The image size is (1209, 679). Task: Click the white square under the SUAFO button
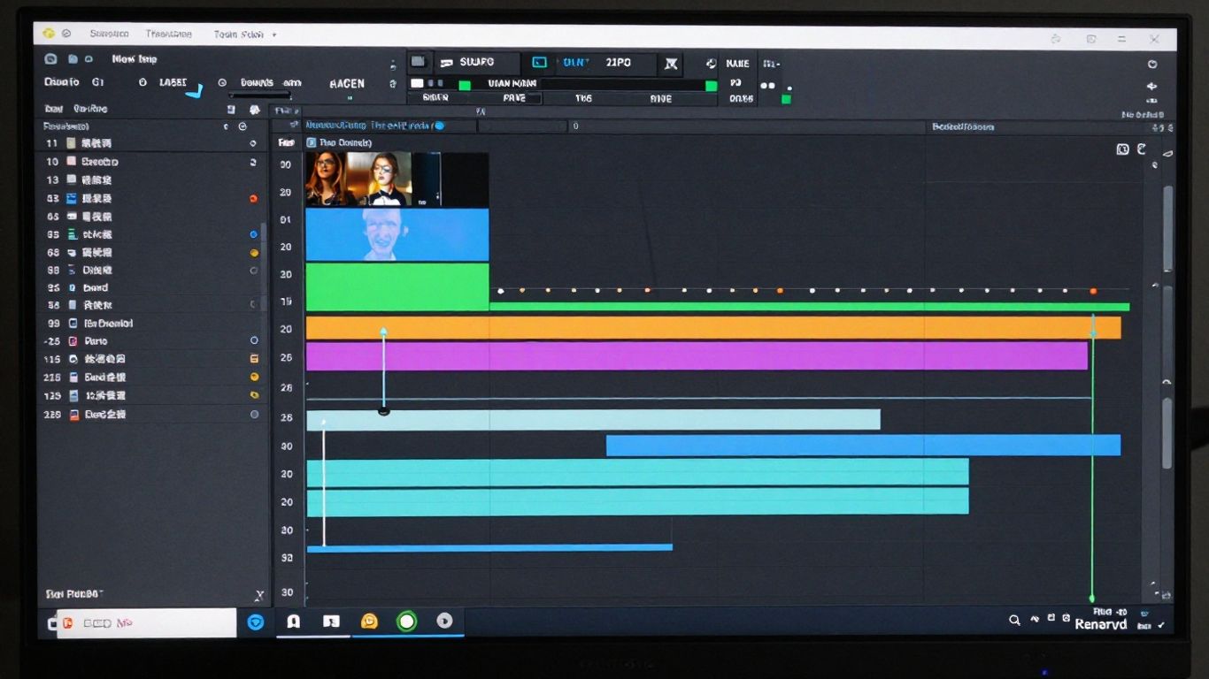tap(419, 84)
